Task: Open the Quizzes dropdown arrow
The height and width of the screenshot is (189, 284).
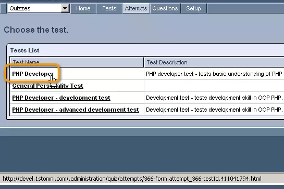Action: coord(65,8)
